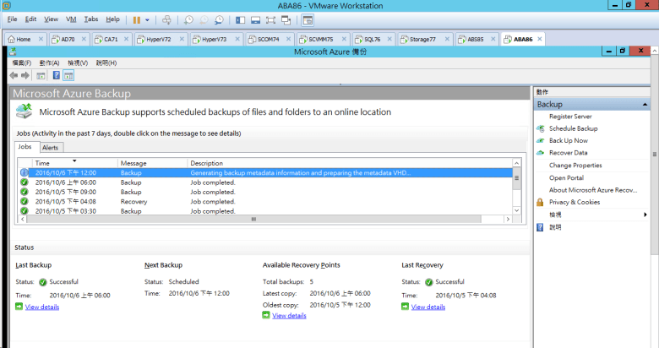Click View details under Available Recovery Points

[289, 315]
